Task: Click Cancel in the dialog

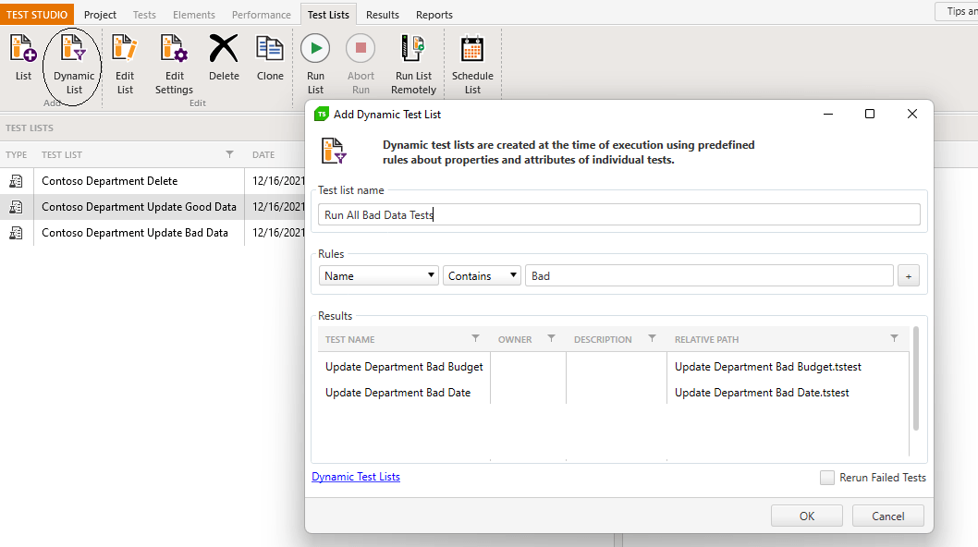Action: coord(887,516)
